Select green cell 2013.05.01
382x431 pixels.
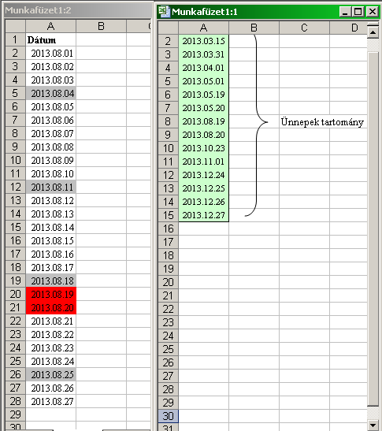point(204,81)
